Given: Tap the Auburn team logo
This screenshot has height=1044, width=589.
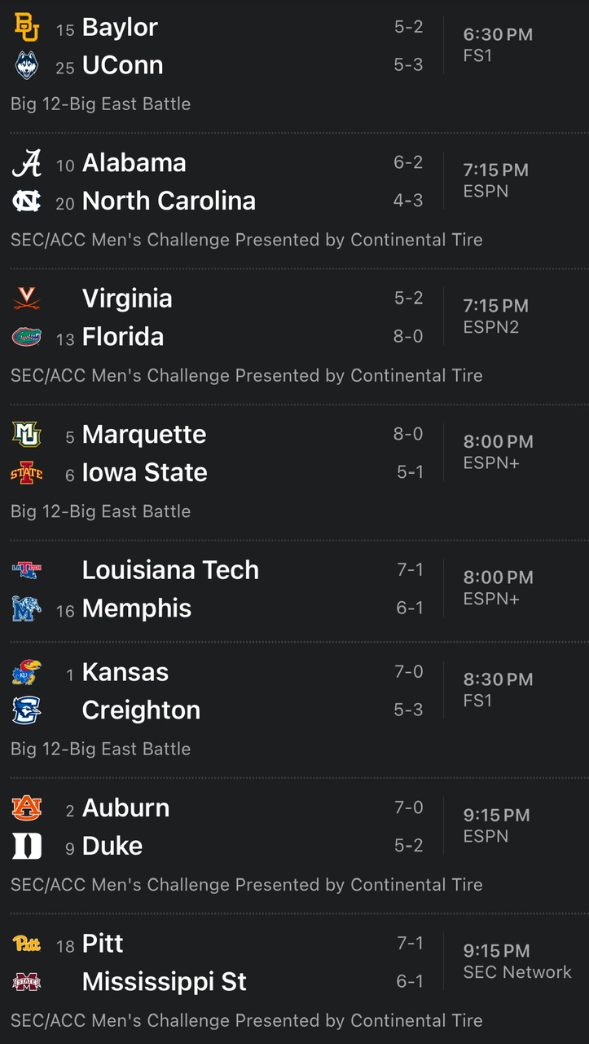Looking at the screenshot, I should 27,808.
